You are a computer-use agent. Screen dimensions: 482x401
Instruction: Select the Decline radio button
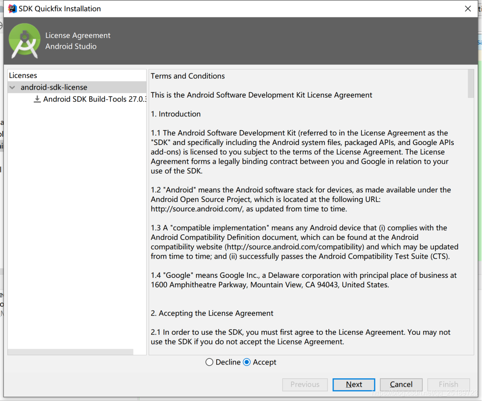tap(209, 362)
